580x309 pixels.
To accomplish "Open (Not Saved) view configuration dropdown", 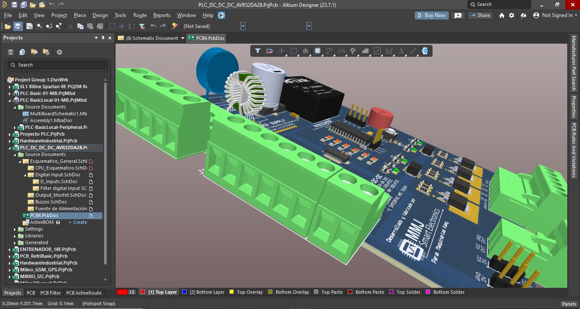I will tap(243, 26).
